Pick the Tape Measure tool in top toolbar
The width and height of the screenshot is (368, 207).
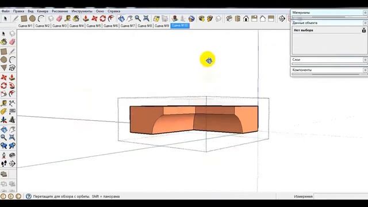[68, 18]
